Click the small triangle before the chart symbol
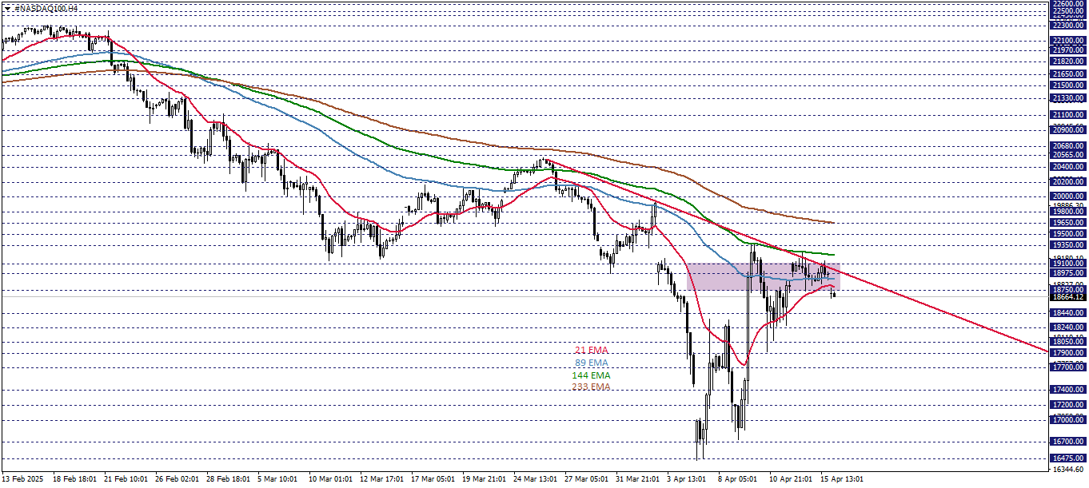Image resolution: width=1089 pixels, height=488 pixels. (x=7, y=7)
